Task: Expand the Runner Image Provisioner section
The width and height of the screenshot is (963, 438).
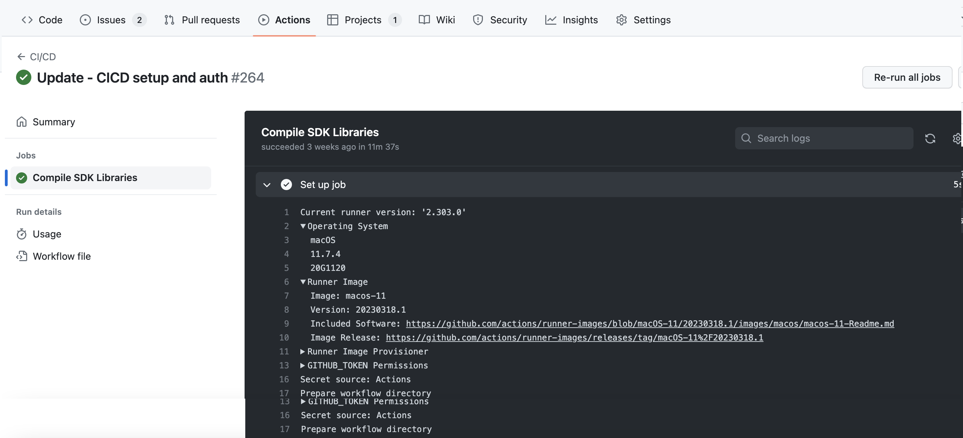Action: click(302, 351)
